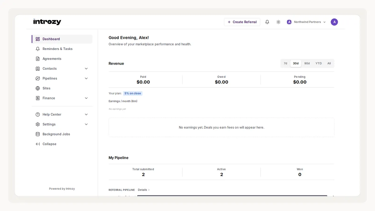Click the Total submitted 2 stat

(143, 172)
